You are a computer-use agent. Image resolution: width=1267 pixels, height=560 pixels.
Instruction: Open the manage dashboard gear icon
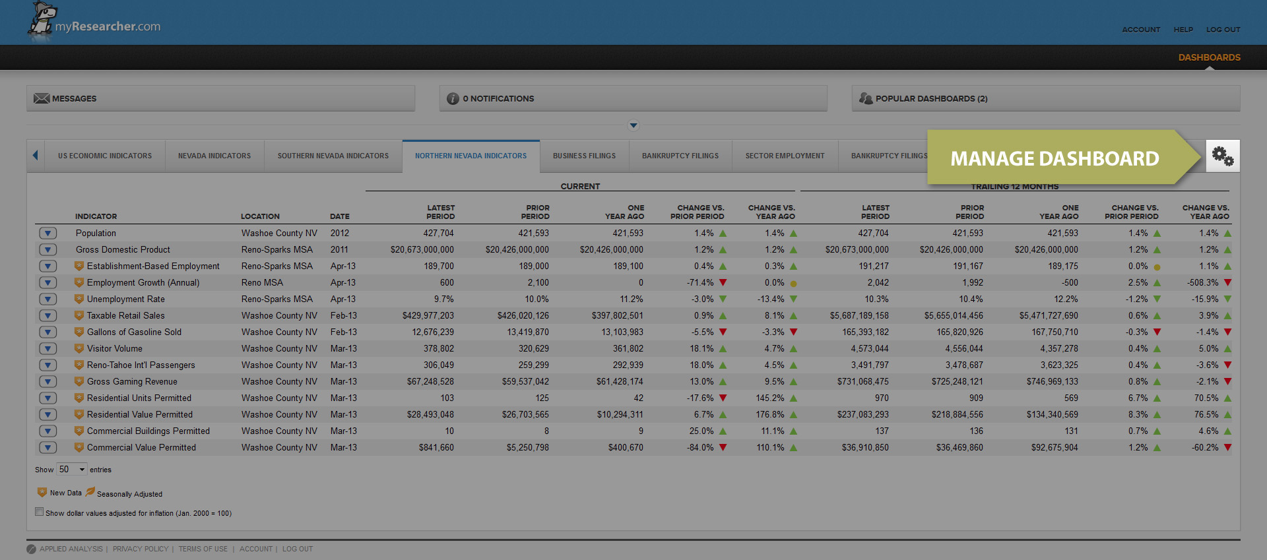(1222, 156)
